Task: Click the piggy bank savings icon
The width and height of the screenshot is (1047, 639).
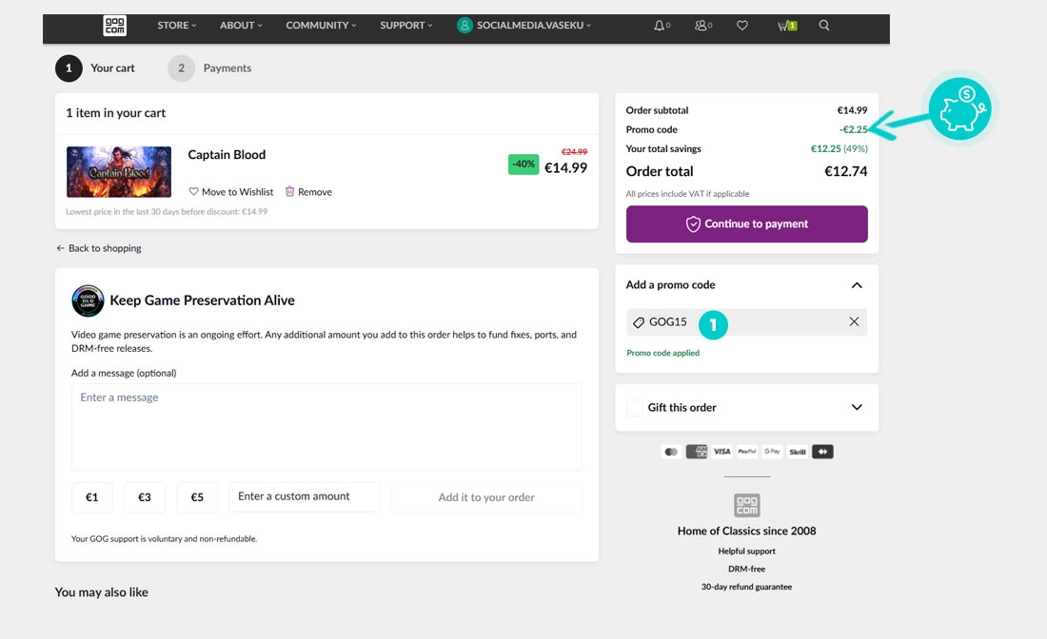Action: [960, 109]
